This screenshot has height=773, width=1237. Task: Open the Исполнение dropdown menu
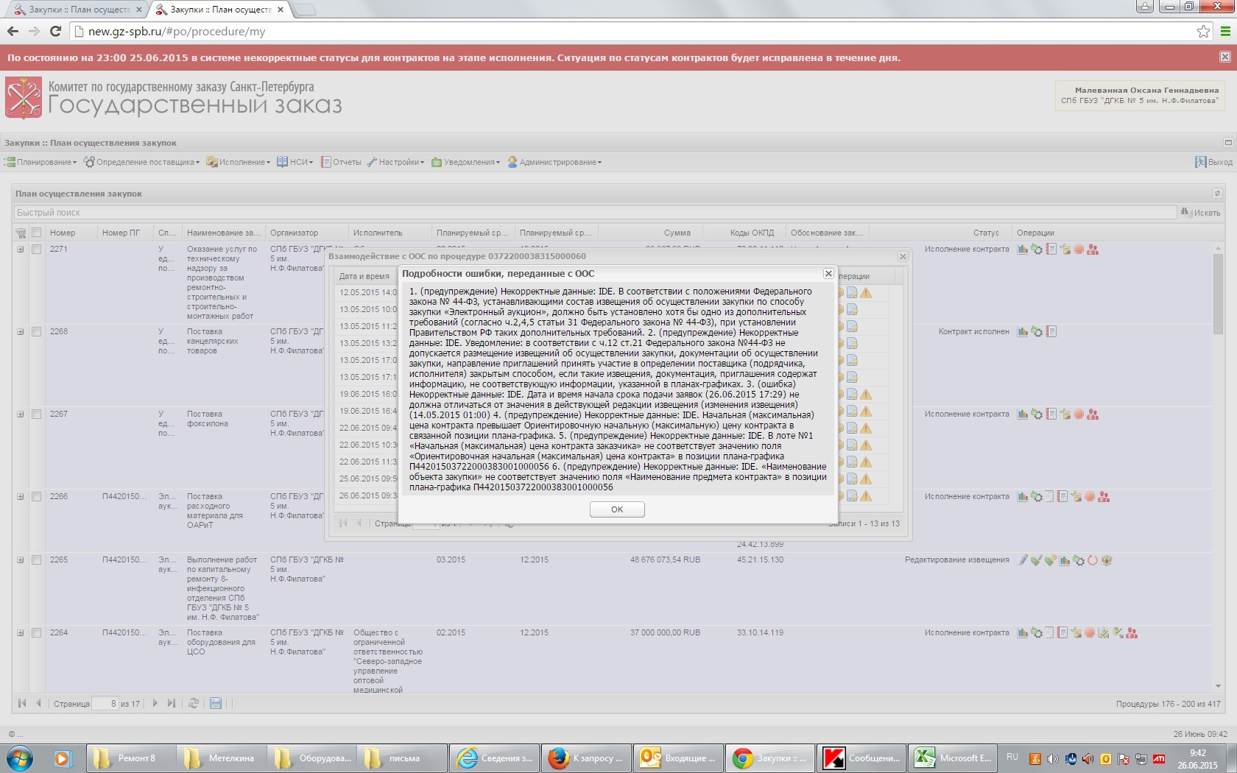click(239, 163)
